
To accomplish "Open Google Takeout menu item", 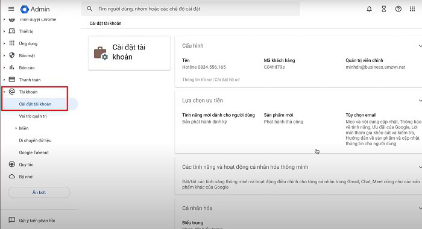I will click(34, 152).
